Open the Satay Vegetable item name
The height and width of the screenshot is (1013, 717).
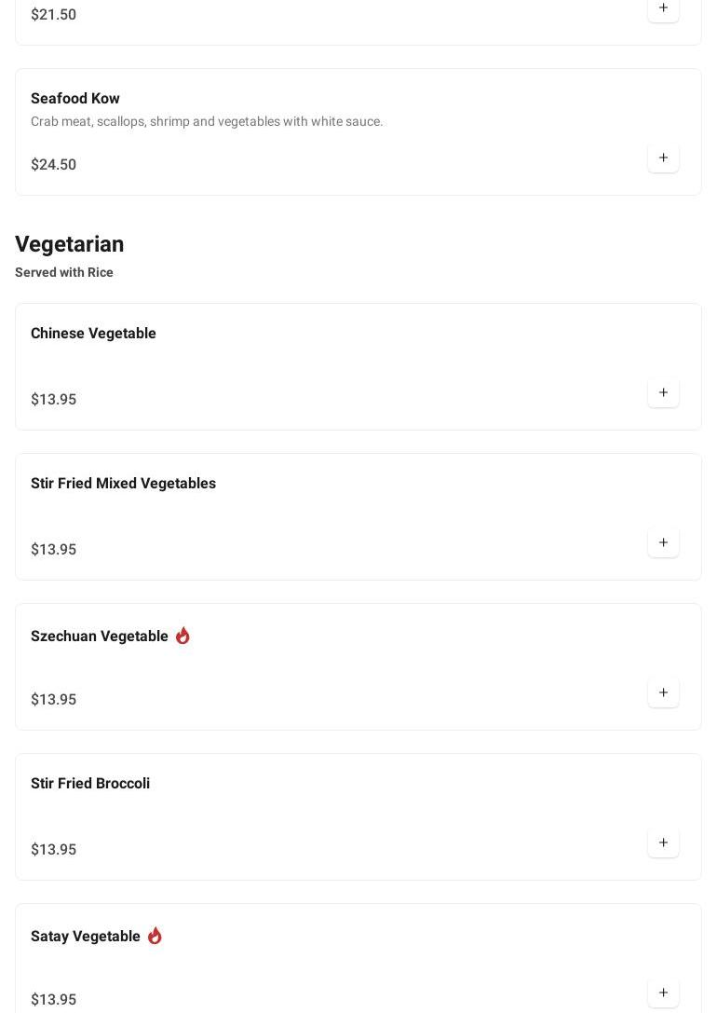(85, 937)
